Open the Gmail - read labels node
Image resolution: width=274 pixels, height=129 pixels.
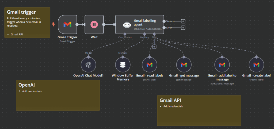(x=149, y=65)
